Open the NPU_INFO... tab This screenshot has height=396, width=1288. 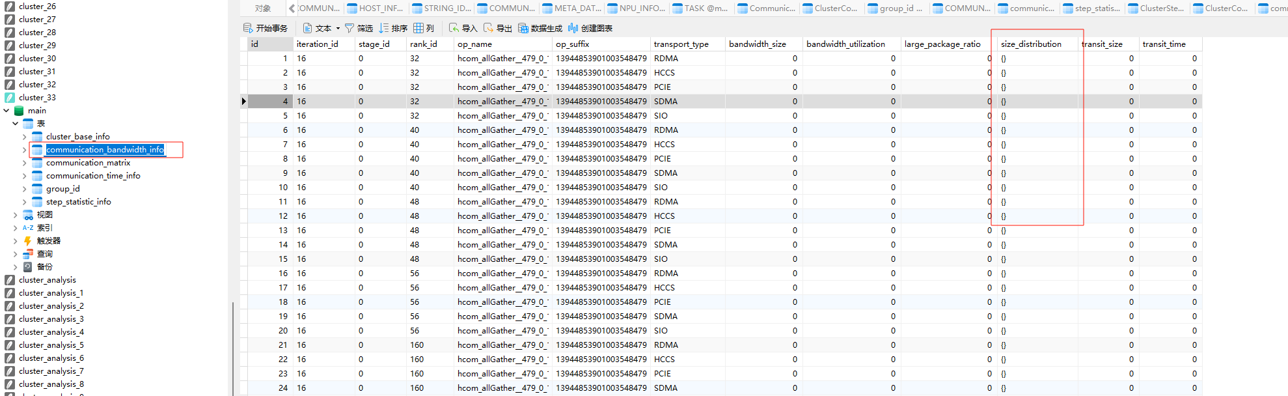[x=636, y=8]
